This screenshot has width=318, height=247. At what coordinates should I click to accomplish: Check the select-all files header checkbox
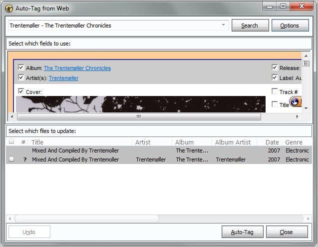(x=11, y=141)
